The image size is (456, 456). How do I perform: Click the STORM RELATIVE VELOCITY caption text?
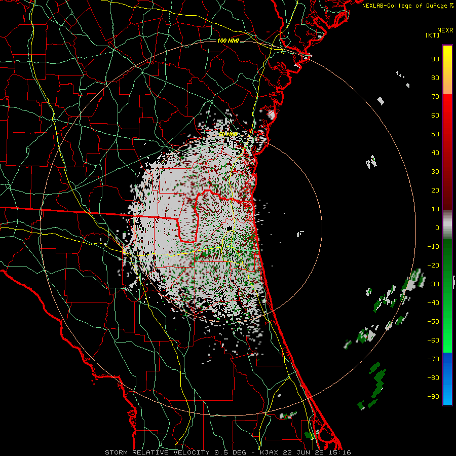[157, 452]
